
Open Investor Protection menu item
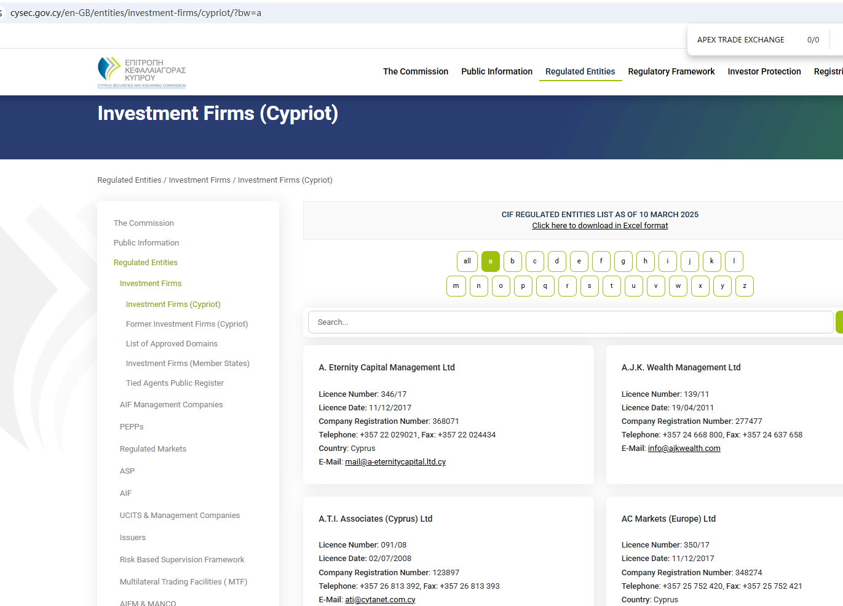pyautogui.click(x=764, y=72)
